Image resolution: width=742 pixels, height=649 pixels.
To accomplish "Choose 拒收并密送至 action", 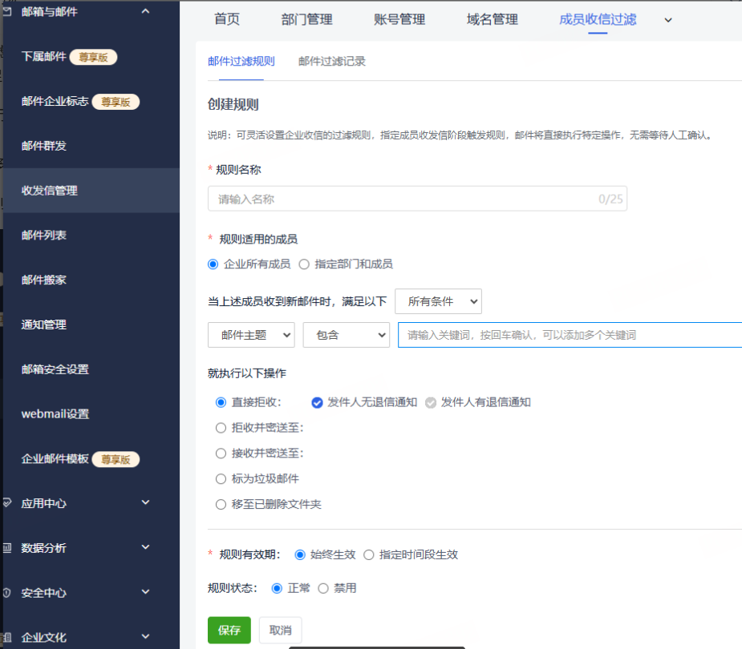I will tap(221, 428).
